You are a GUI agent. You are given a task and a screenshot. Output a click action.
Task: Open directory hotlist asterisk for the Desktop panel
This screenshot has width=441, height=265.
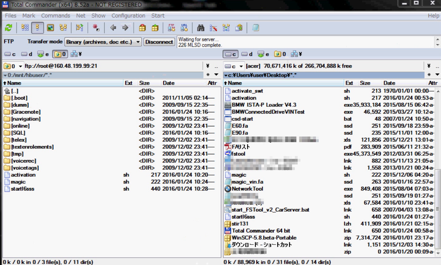pos(429,75)
